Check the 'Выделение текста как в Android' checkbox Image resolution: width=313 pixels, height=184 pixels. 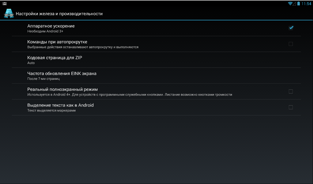point(291,107)
